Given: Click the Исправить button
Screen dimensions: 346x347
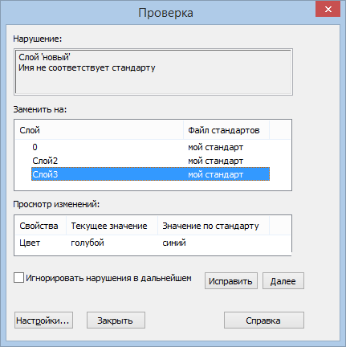Looking at the screenshot, I should pos(231,281).
